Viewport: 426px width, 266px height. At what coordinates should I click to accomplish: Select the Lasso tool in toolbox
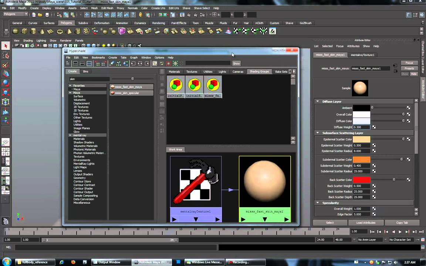(x=6, y=55)
